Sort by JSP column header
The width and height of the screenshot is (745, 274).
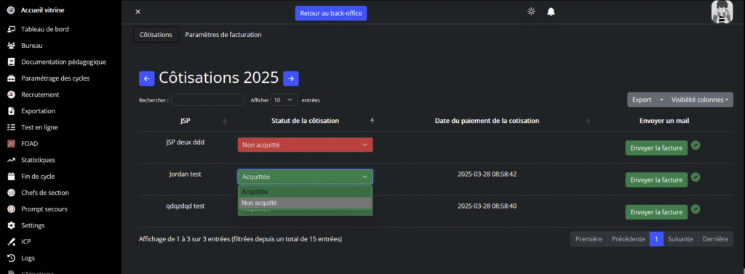(185, 121)
